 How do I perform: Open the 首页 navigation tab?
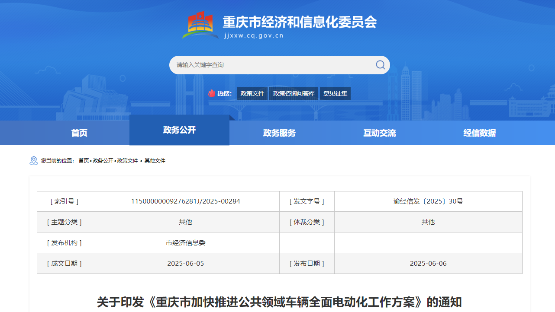coord(79,133)
